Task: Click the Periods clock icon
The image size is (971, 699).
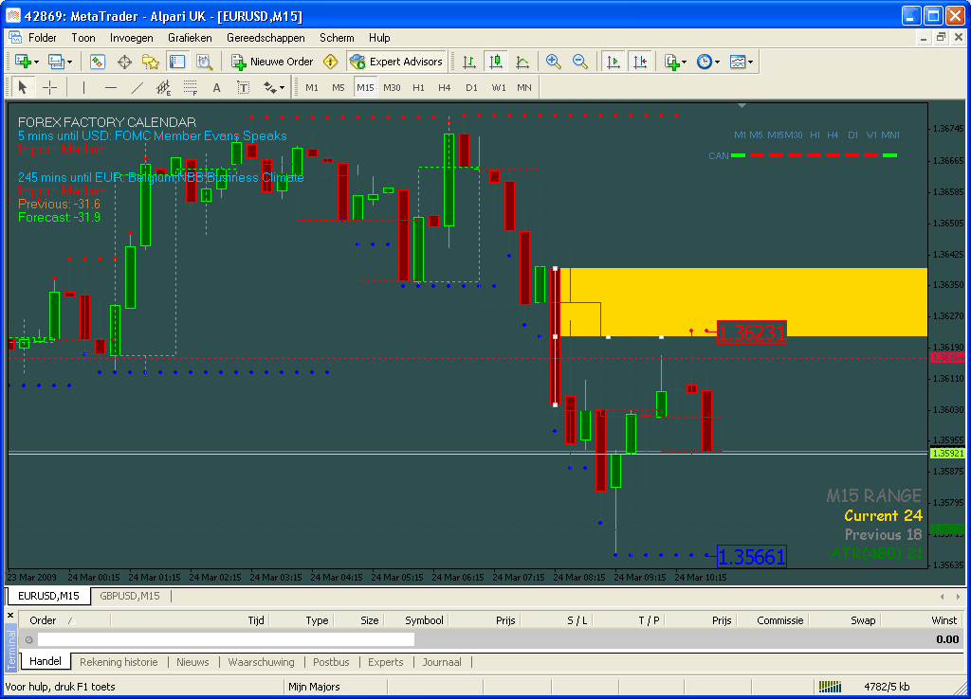Action: point(705,62)
